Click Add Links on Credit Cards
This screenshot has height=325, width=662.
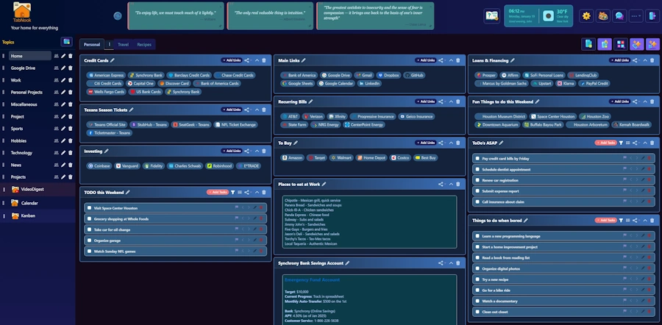pyautogui.click(x=232, y=60)
